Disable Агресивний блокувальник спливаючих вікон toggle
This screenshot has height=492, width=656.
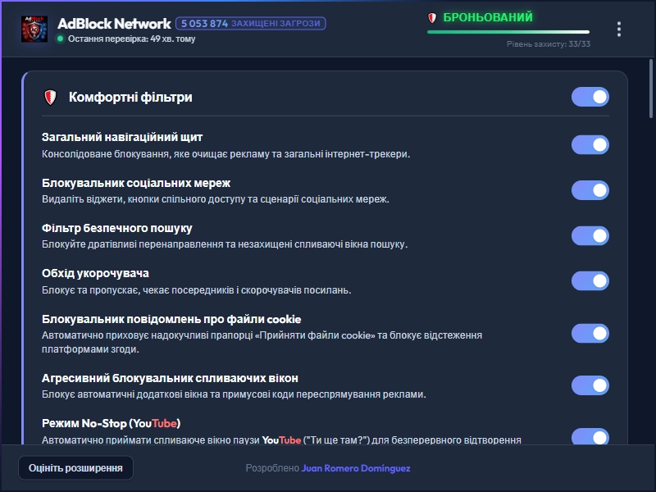click(590, 385)
